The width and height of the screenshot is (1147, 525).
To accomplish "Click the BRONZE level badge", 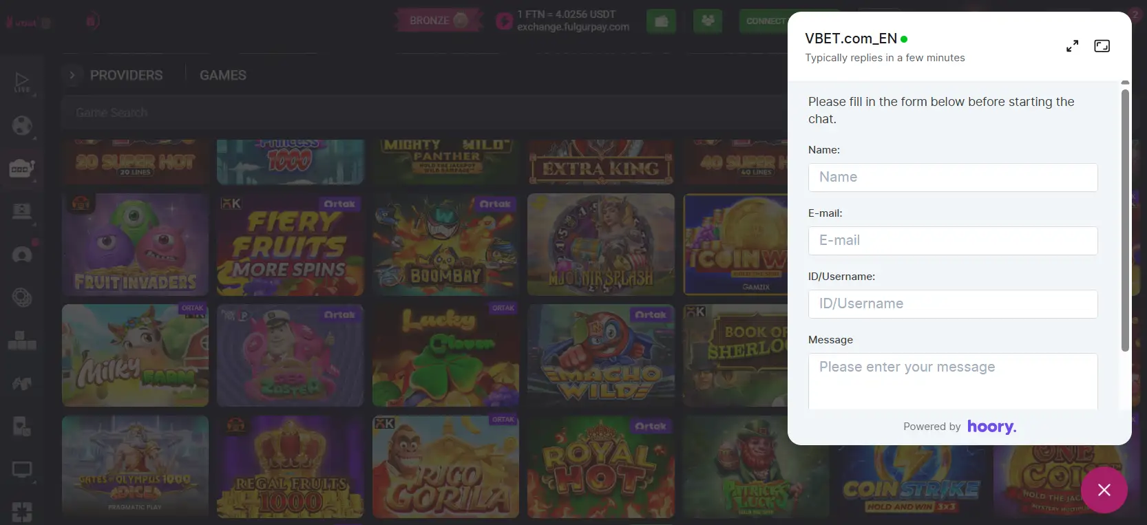I will 438,21.
